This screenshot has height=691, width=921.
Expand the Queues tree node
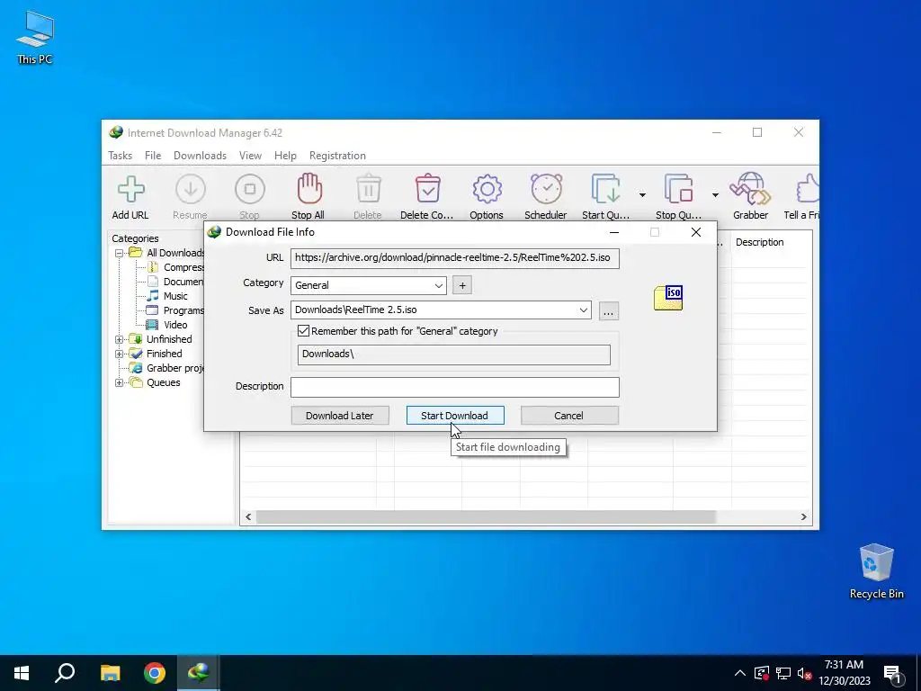tap(120, 383)
